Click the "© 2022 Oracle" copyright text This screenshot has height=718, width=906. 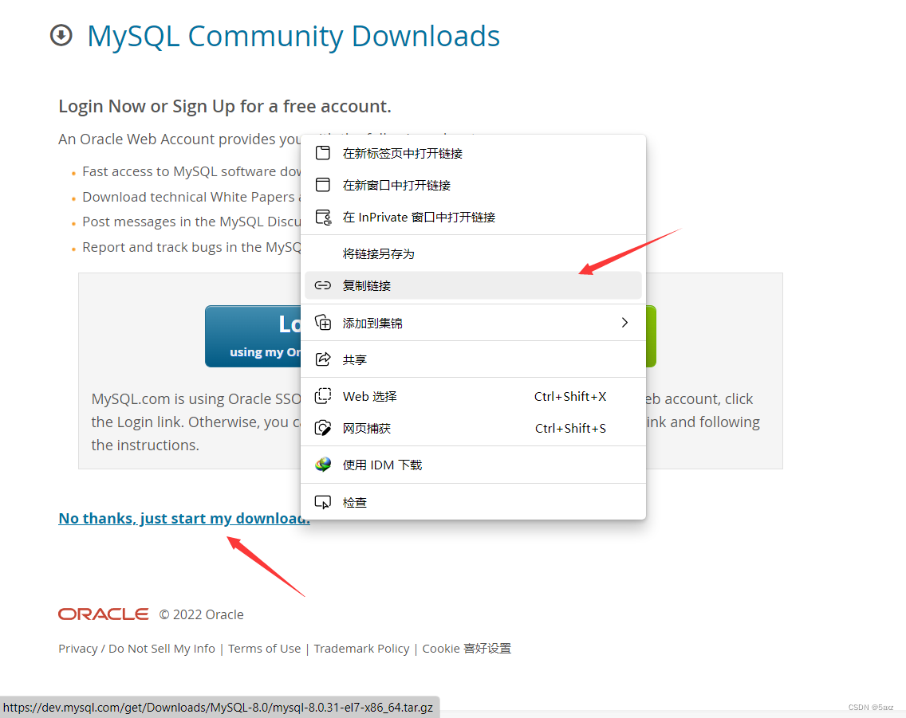tap(201, 614)
